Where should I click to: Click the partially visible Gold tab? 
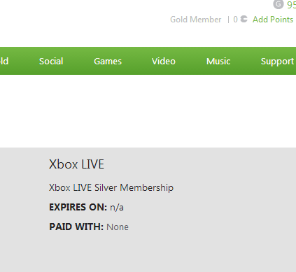point(4,62)
